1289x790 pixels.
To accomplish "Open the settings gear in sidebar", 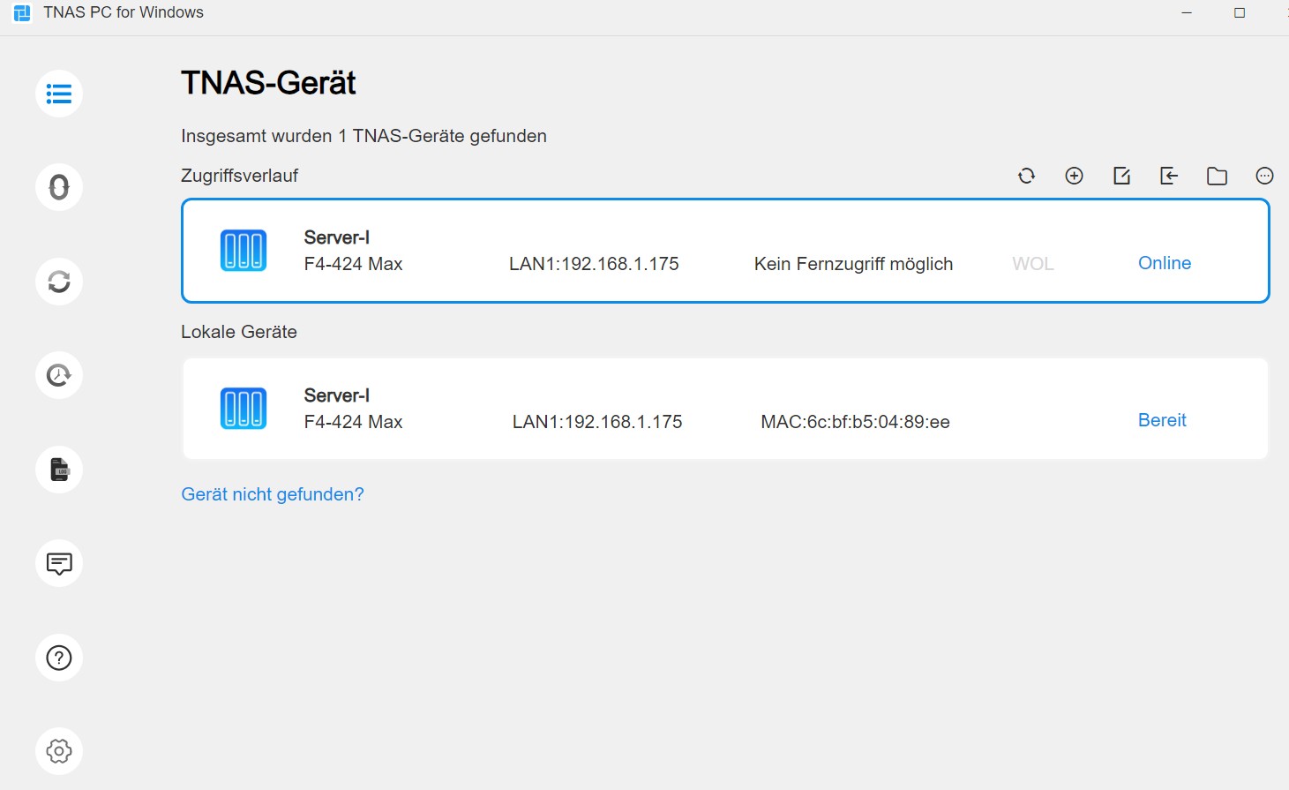I will coord(59,751).
